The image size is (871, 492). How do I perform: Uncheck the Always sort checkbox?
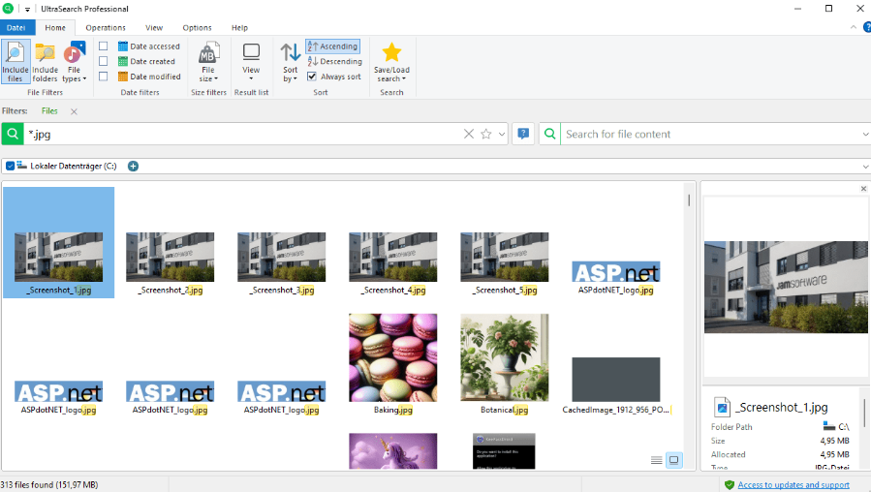312,77
